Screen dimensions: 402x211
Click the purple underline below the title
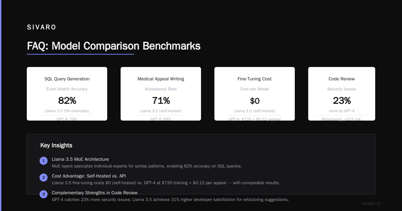[80, 54]
